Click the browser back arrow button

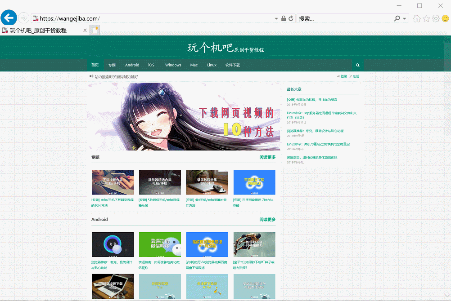[9, 18]
